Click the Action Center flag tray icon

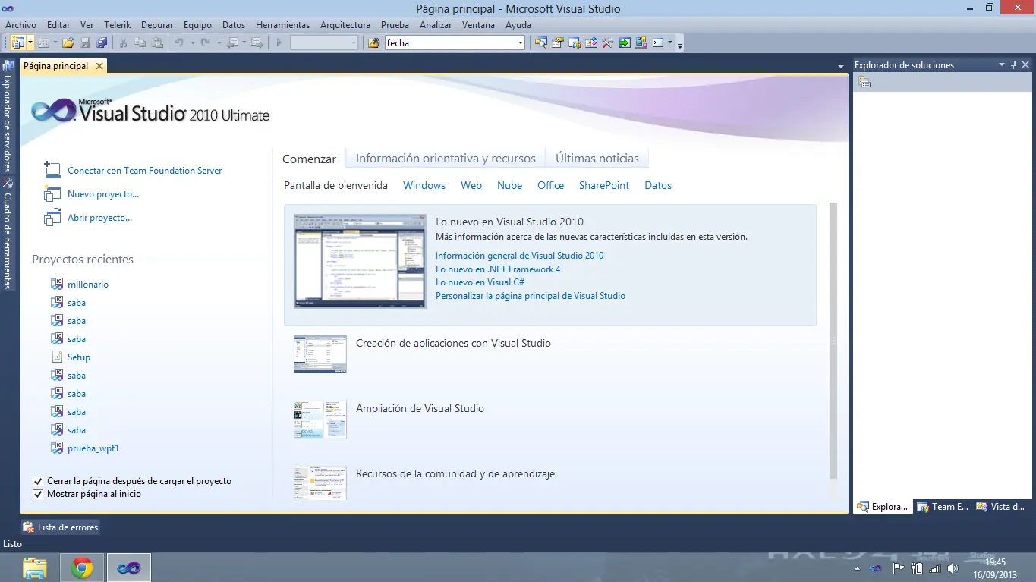click(898, 568)
